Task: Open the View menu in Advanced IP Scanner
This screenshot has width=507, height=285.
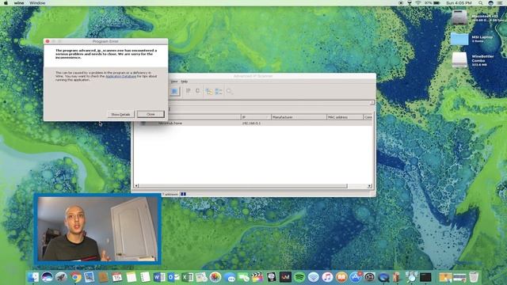Action: [x=174, y=82]
